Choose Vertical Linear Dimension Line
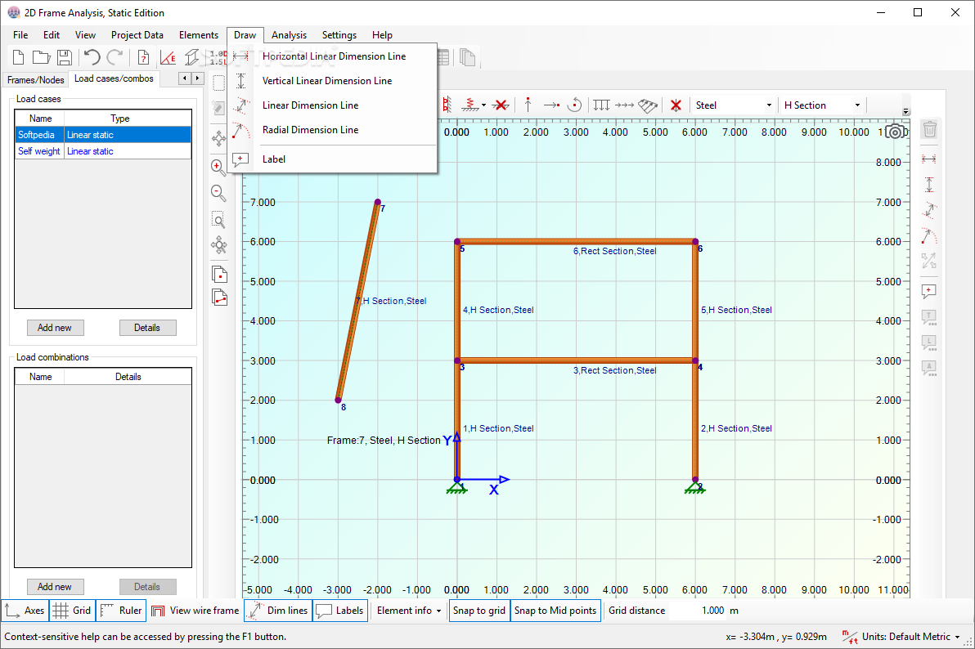This screenshot has height=649, width=975. 333,81
